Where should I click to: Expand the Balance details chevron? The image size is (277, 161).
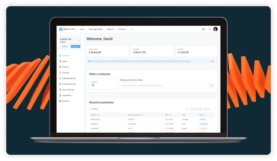pyautogui.click(x=79, y=40)
